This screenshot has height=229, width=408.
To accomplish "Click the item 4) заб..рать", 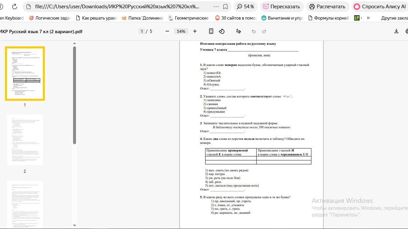I will pos(213,182).
